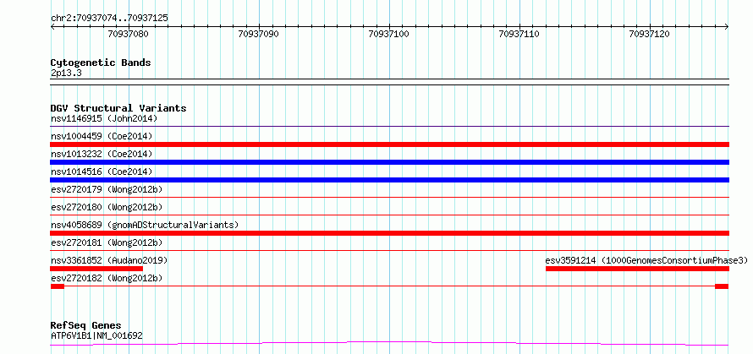Open the RefSeq Genes track title

pyautogui.click(x=85, y=326)
